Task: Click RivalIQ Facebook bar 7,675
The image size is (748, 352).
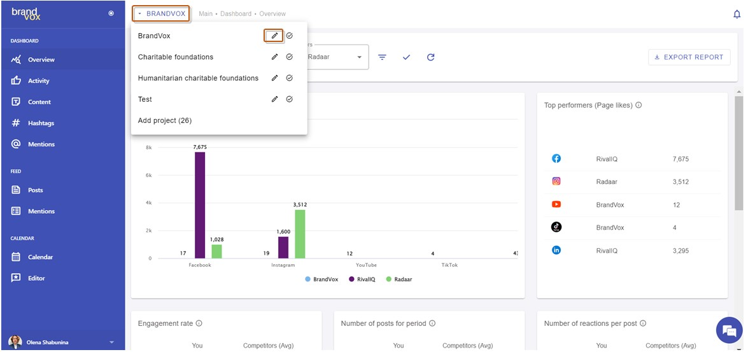Action: pos(199,205)
